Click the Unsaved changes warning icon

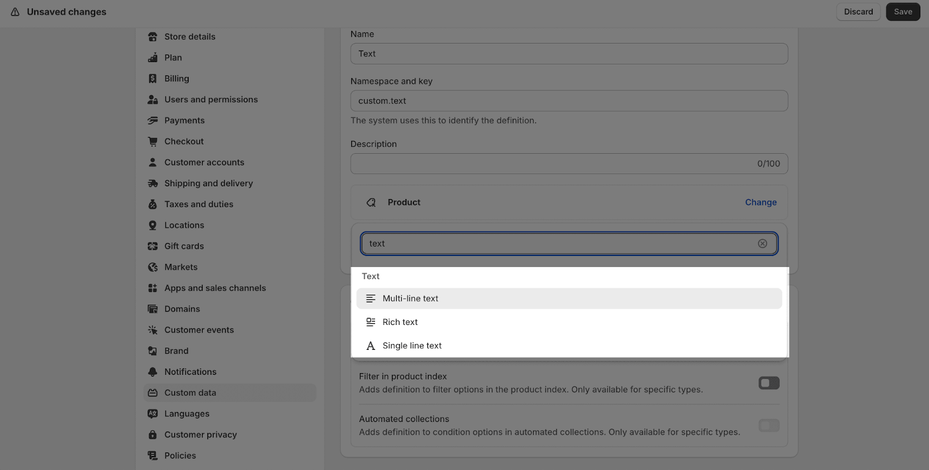click(x=15, y=12)
